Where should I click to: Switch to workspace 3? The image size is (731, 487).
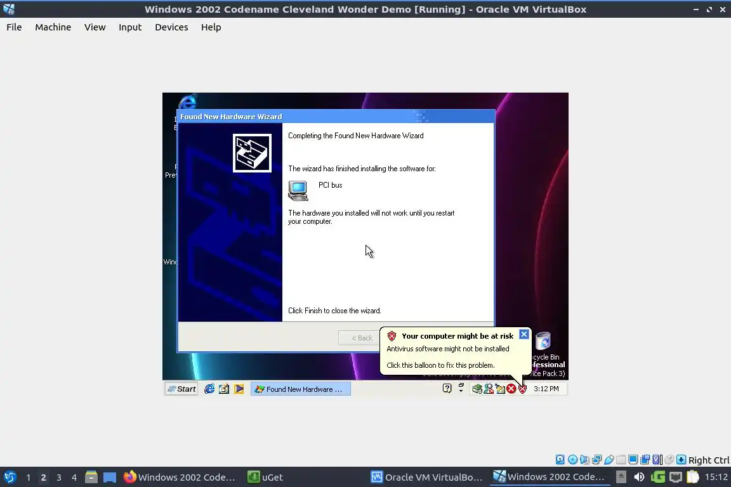tap(59, 477)
